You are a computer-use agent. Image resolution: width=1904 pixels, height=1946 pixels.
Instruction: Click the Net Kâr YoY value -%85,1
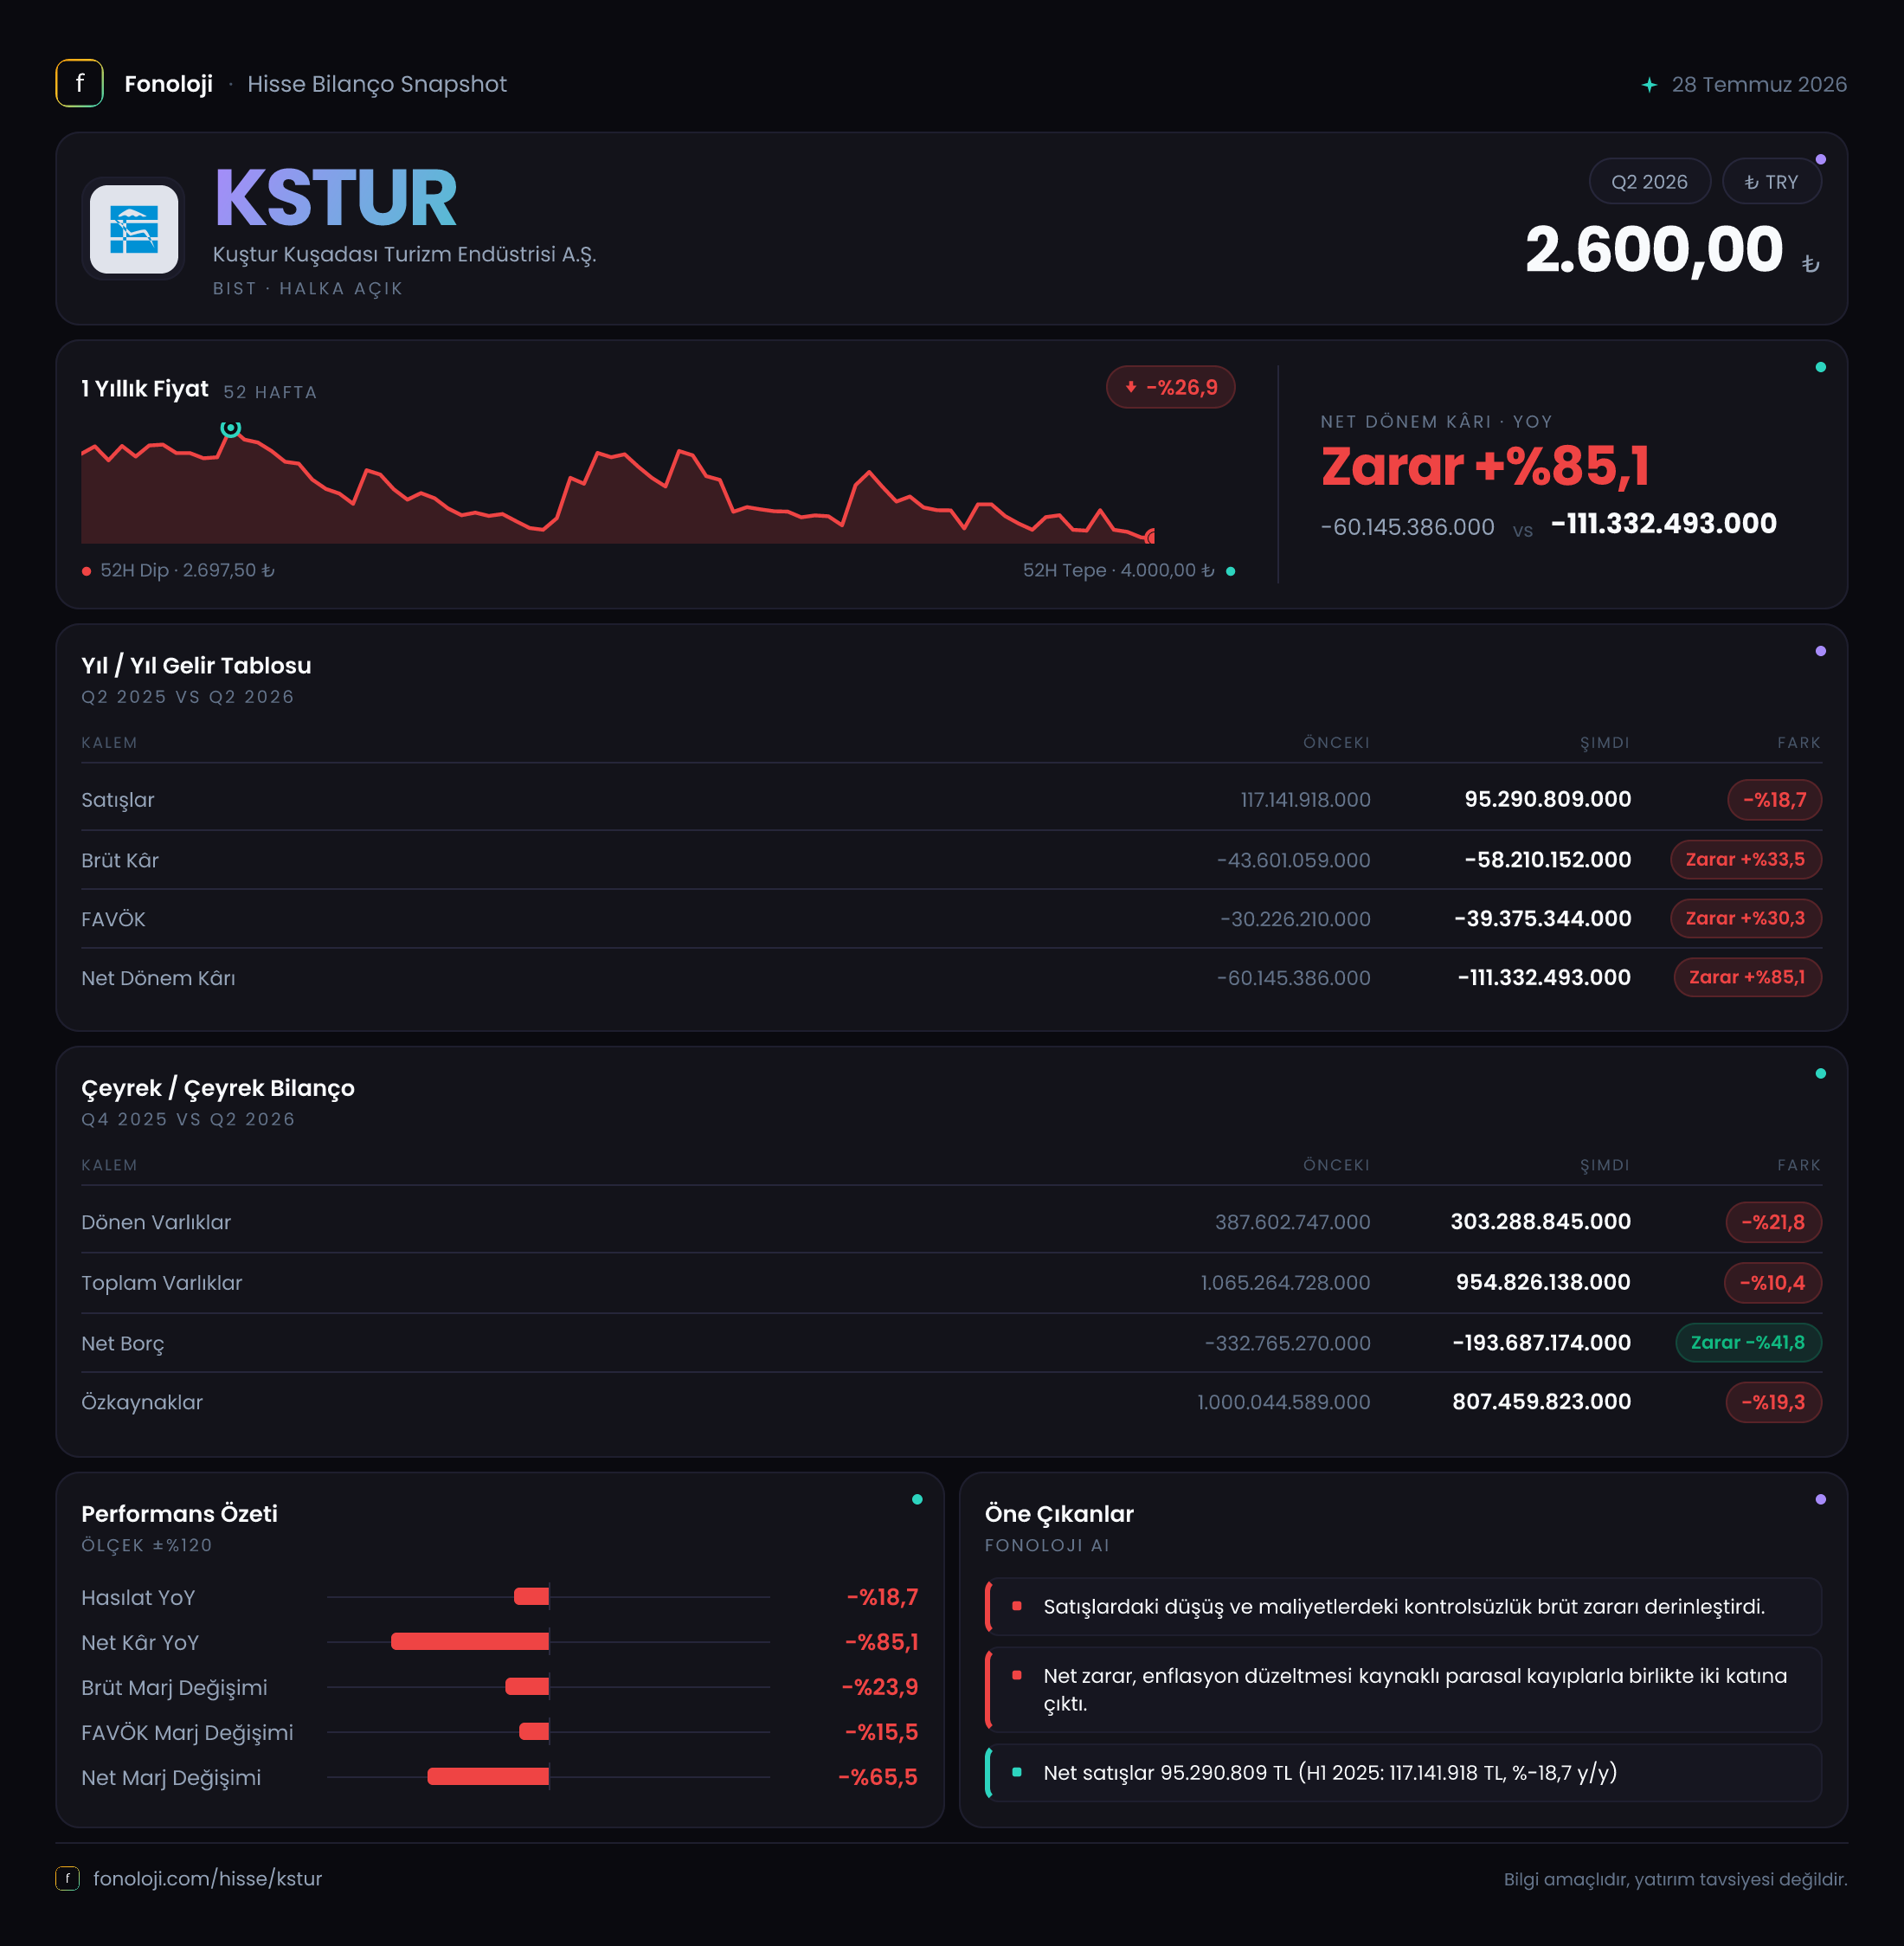pos(881,1642)
